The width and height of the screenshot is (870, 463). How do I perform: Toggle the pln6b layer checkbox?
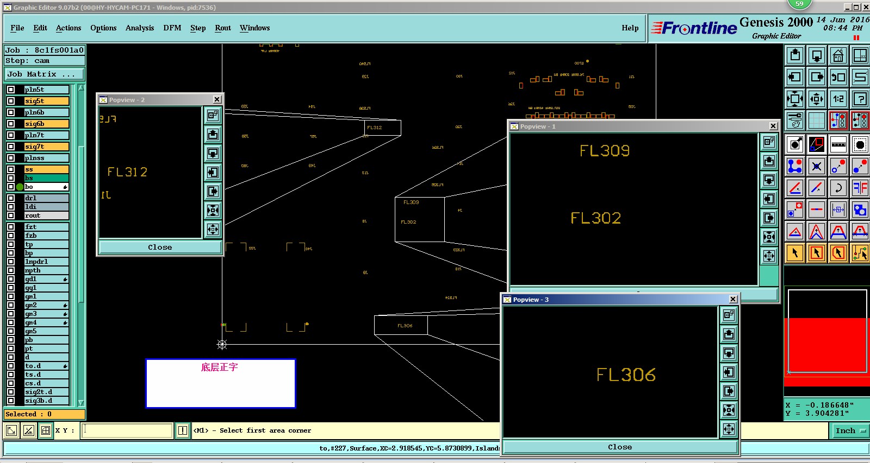(x=11, y=112)
